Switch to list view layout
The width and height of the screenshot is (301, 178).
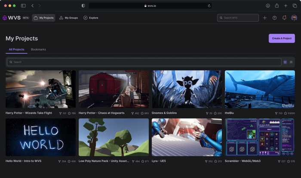pyautogui.click(x=291, y=62)
